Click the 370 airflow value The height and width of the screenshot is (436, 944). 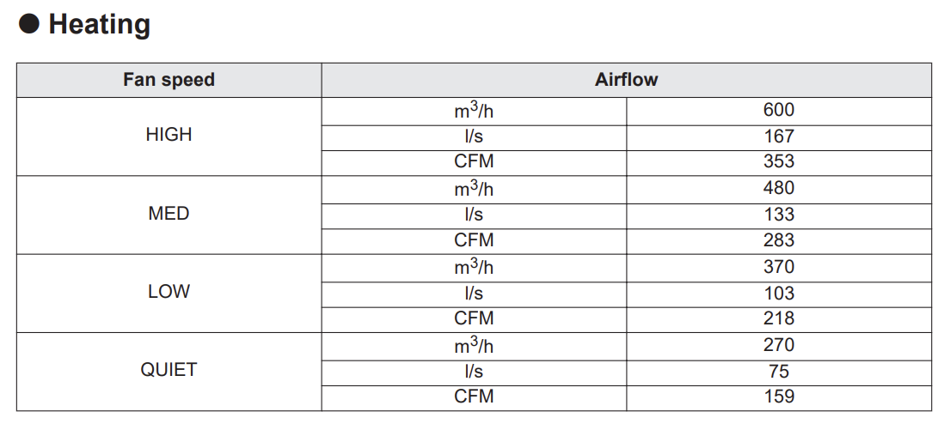[778, 267]
